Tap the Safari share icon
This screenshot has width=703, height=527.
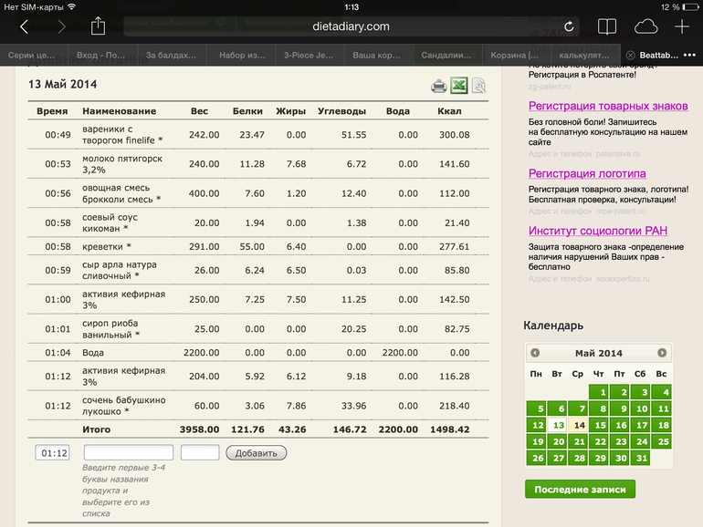[x=98, y=27]
